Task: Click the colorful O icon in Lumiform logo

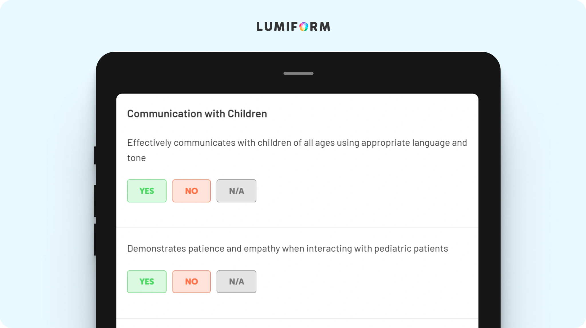Action: point(304,27)
